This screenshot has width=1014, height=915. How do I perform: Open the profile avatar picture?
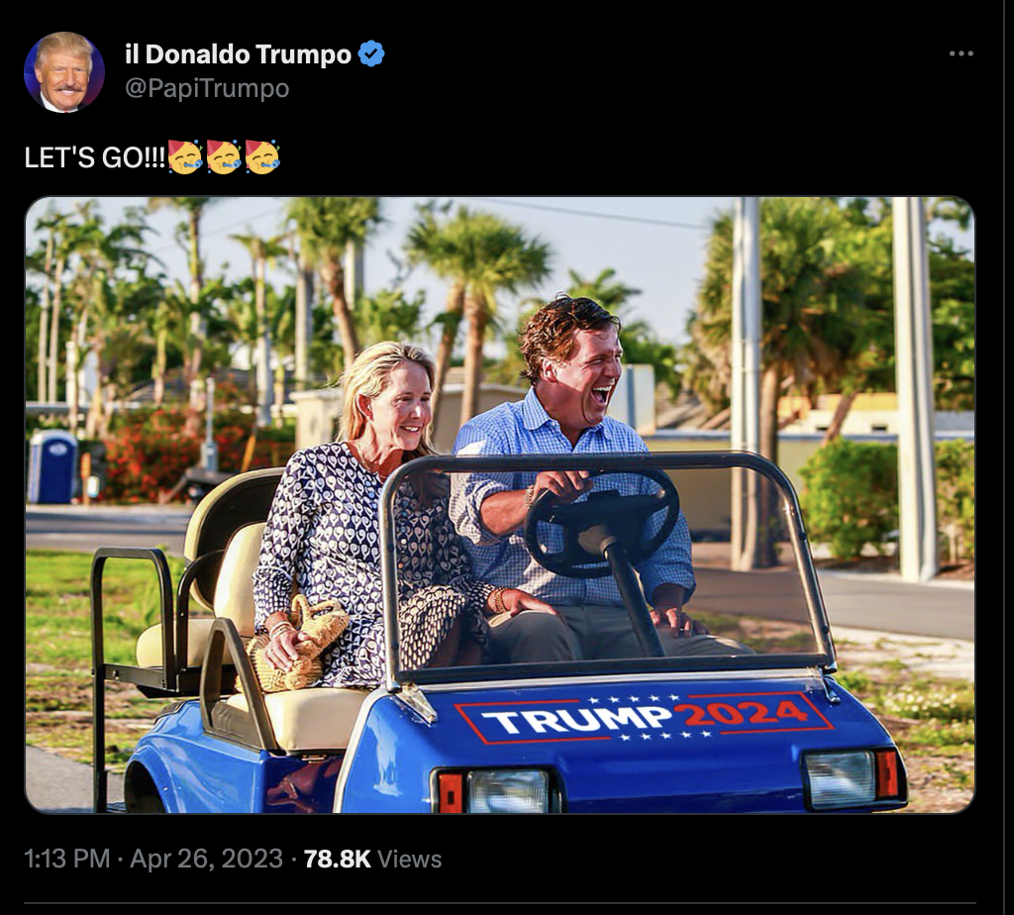[64, 71]
